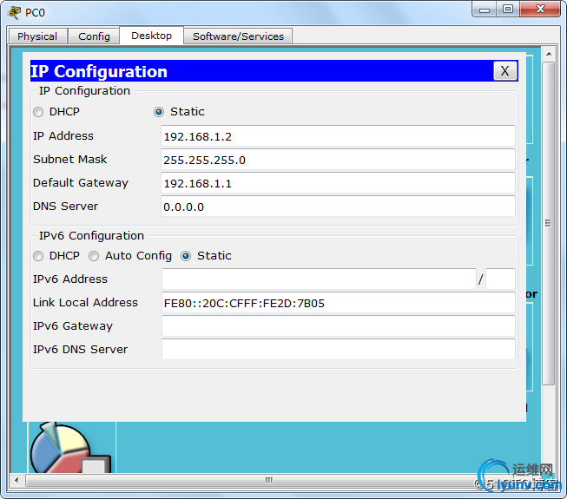Select the IPv4 Static radio button

point(158,112)
